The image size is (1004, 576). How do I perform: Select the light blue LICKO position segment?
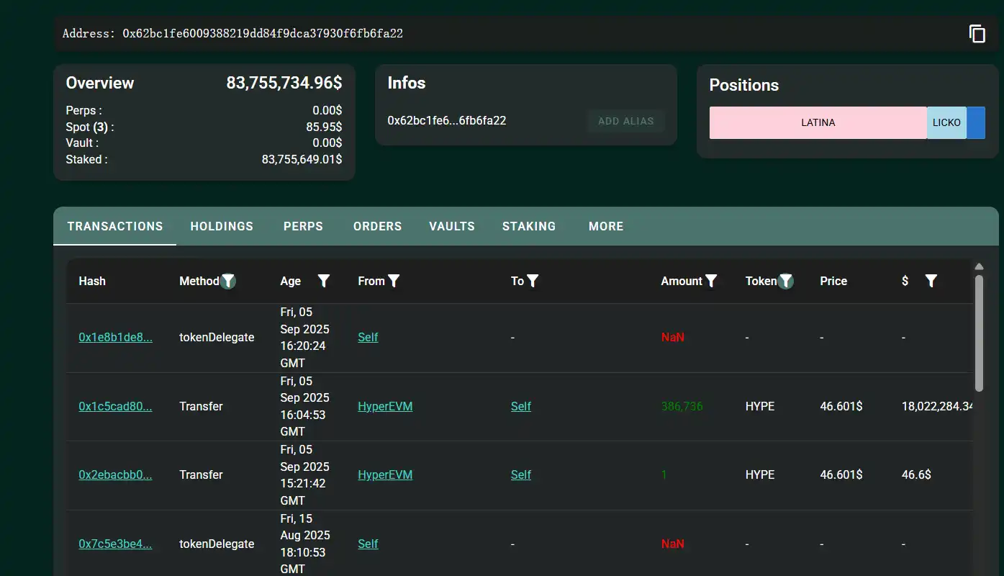click(x=946, y=123)
